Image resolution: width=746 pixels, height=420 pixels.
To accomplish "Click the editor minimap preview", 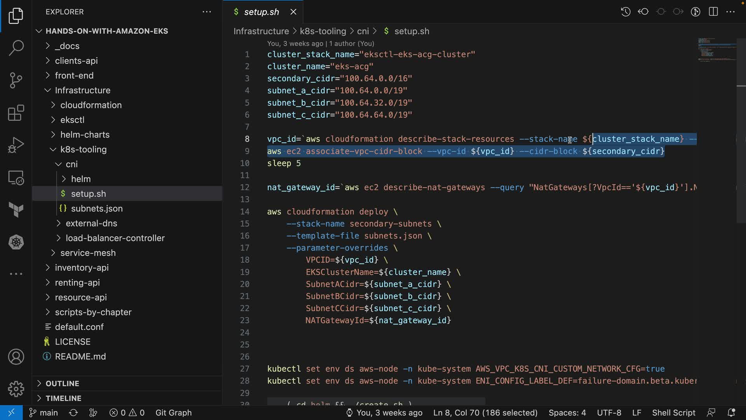I will [716, 50].
